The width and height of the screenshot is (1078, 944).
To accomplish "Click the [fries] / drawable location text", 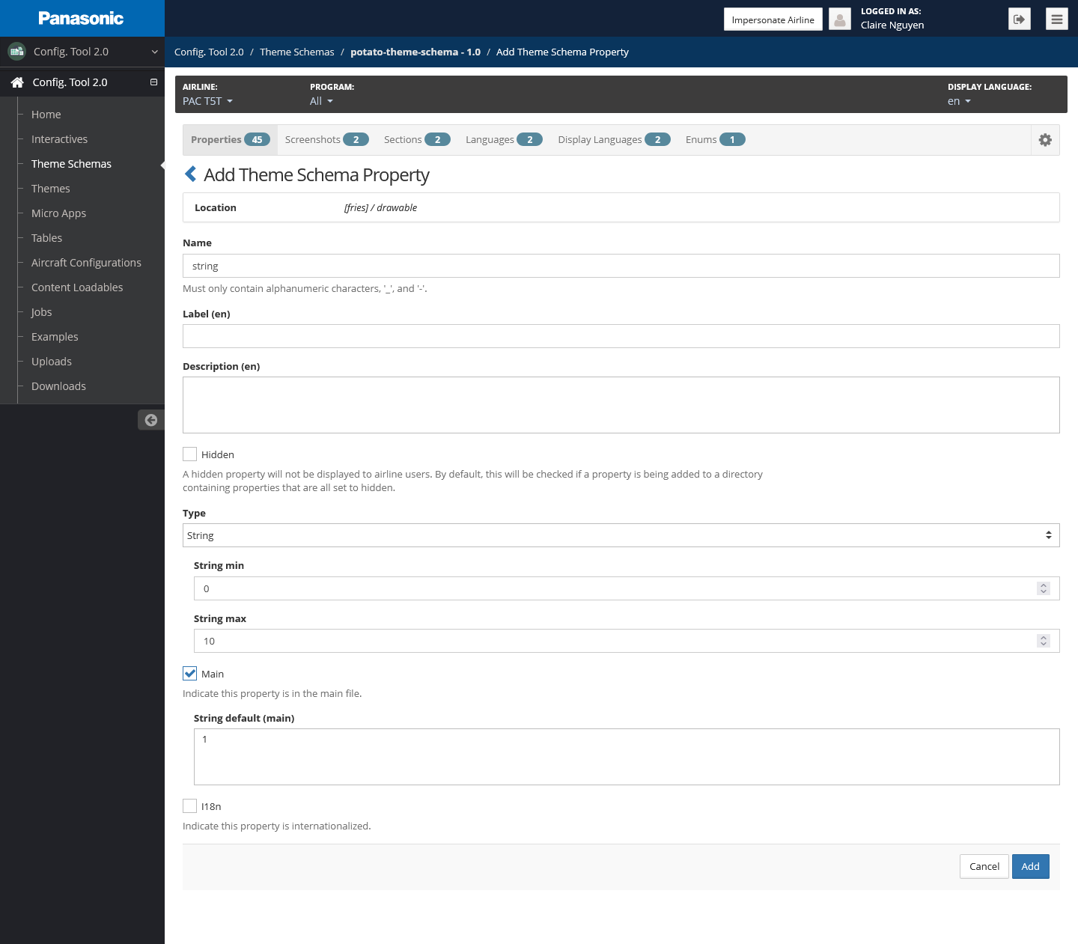I will tap(380, 207).
